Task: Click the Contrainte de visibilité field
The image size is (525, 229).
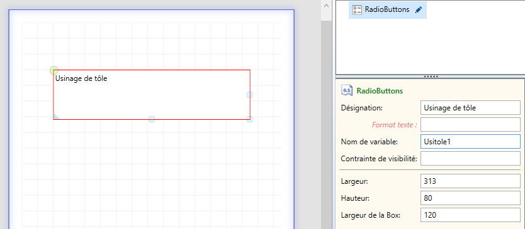Action: point(470,159)
